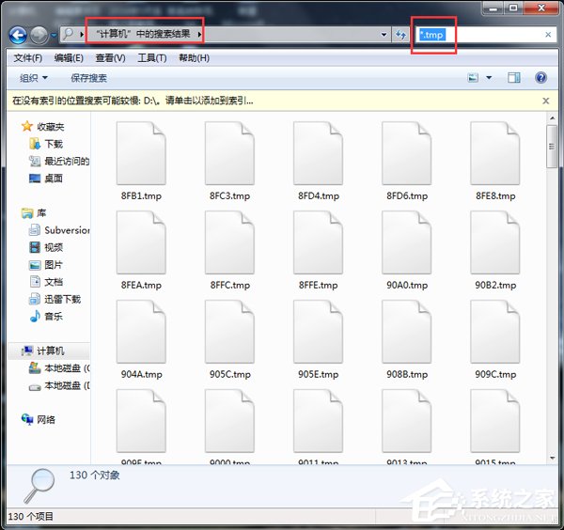
Task: Select 桌面 in the navigation pane
Action: tap(53, 178)
